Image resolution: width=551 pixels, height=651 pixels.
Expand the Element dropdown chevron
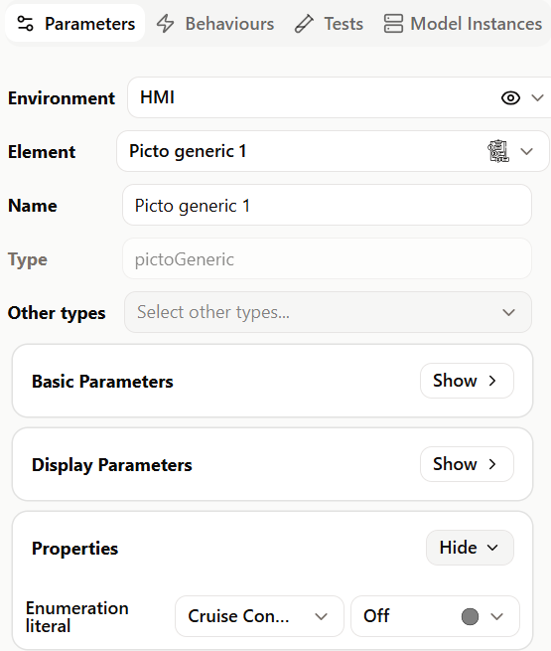coord(526,151)
